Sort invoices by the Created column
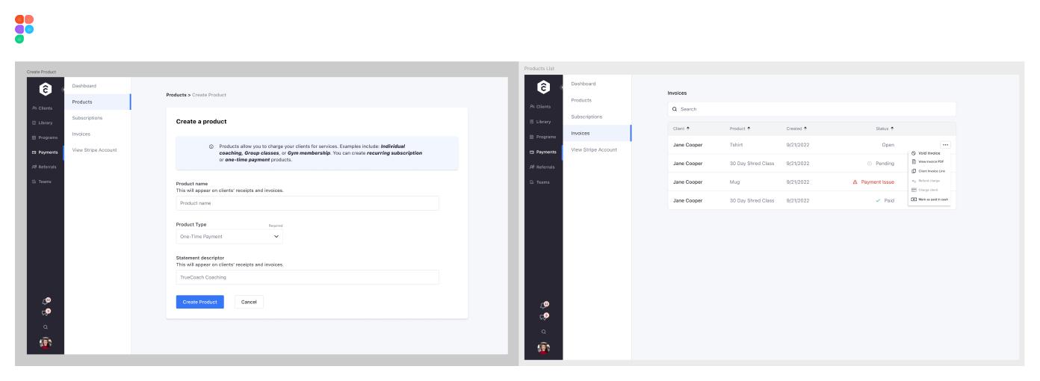1040x381 pixels. click(x=797, y=128)
